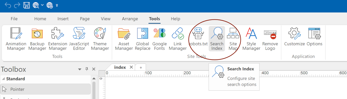This screenshot has width=347, height=99.
Task: Collapse the Standard toolbox category
Action: click(4, 79)
